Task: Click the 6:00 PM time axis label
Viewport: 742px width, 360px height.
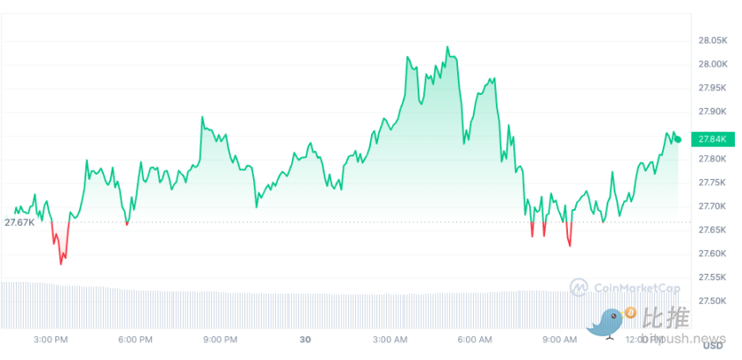Action: pos(135,340)
